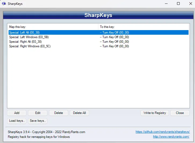Open the GitHub sharpkeys link
195x143 pixels.
(163, 132)
